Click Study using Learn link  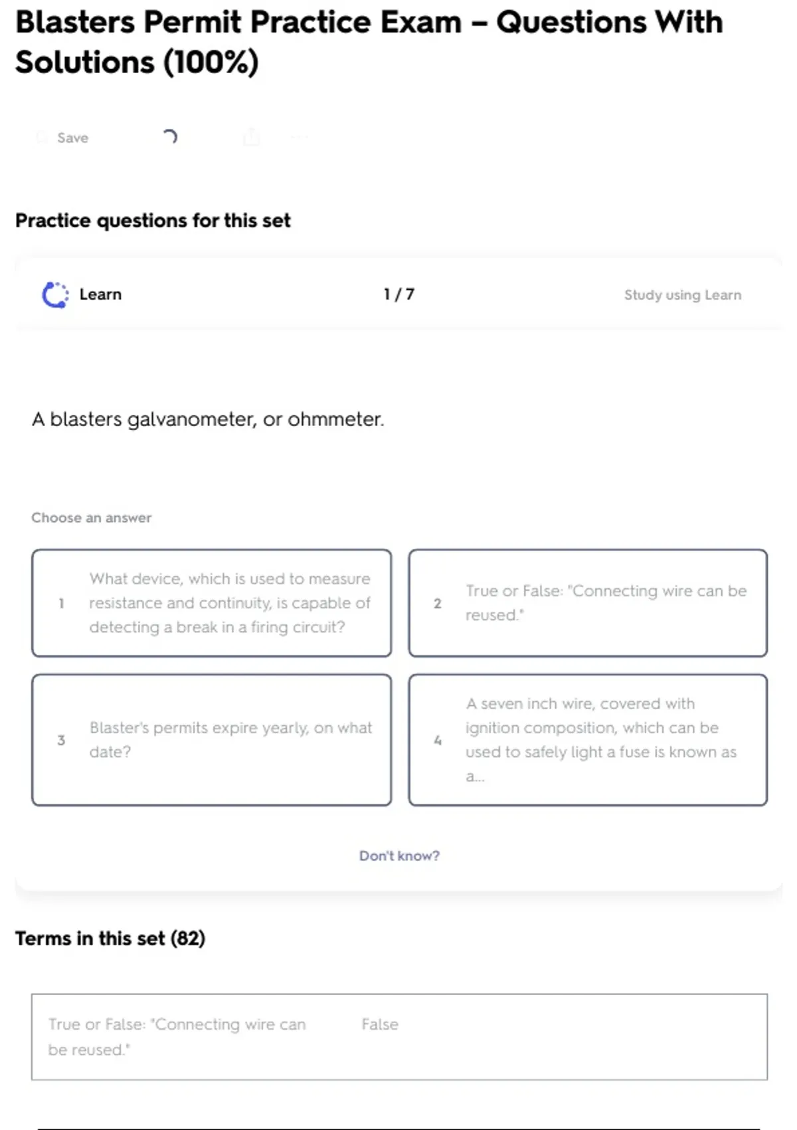tap(682, 295)
